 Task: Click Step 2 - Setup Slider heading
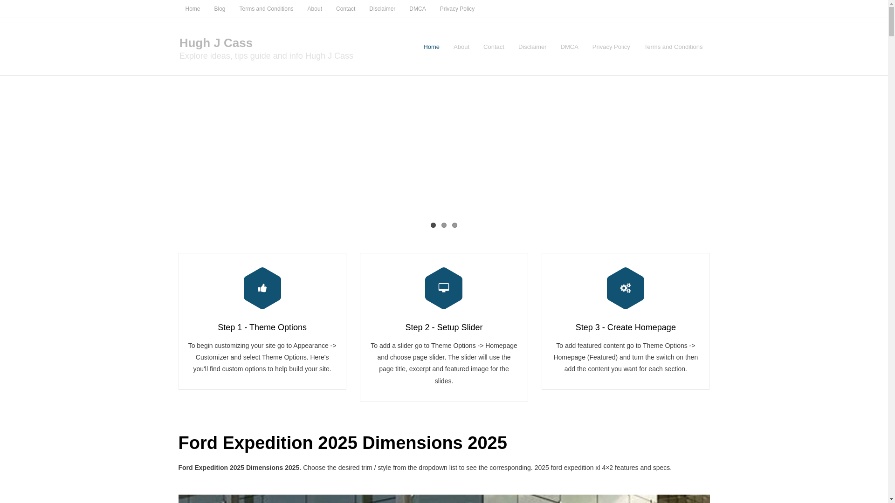click(x=444, y=327)
